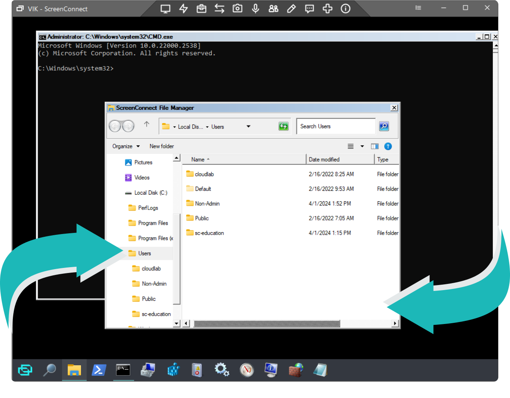This screenshot has height=398, width=510.
Task: Select PerfLogs in the navigation tree
Action: 143,208
